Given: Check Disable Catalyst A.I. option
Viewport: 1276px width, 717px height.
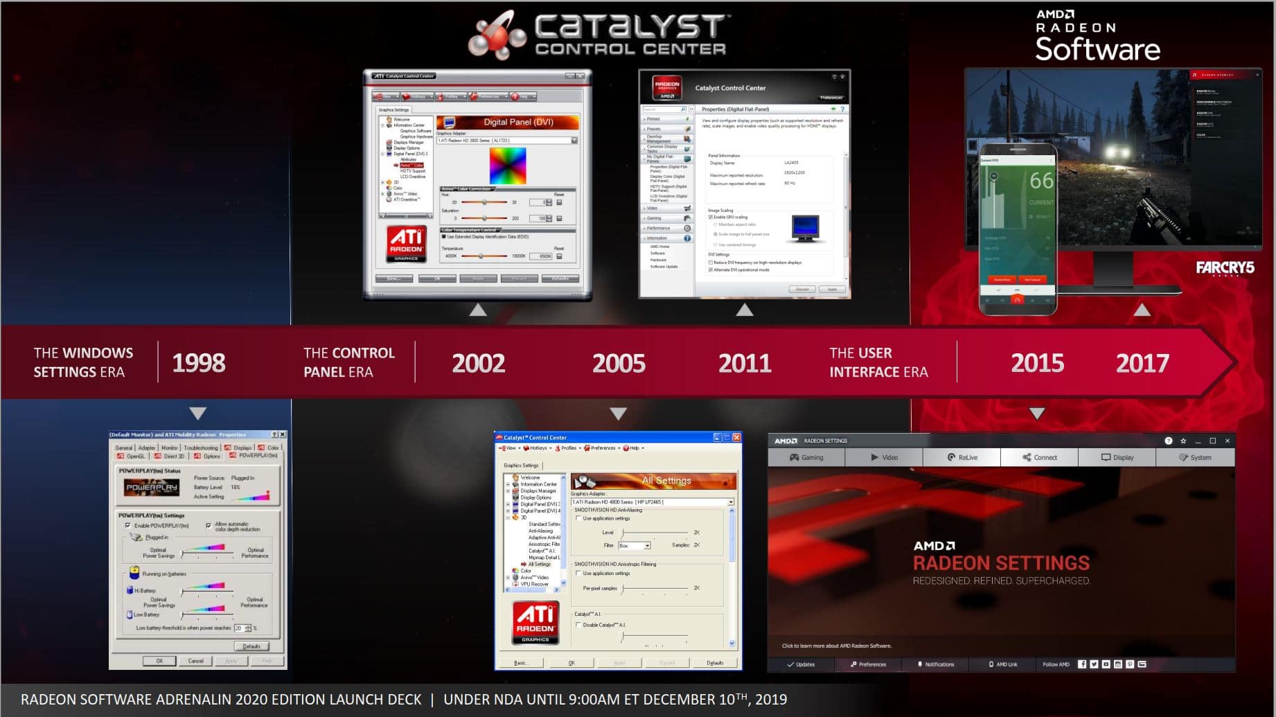Looking at the screenshot, I should click(578, 625).
